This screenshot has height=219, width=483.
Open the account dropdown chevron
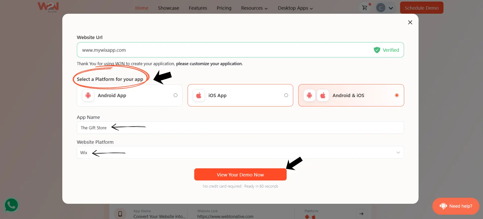(391, 8)
